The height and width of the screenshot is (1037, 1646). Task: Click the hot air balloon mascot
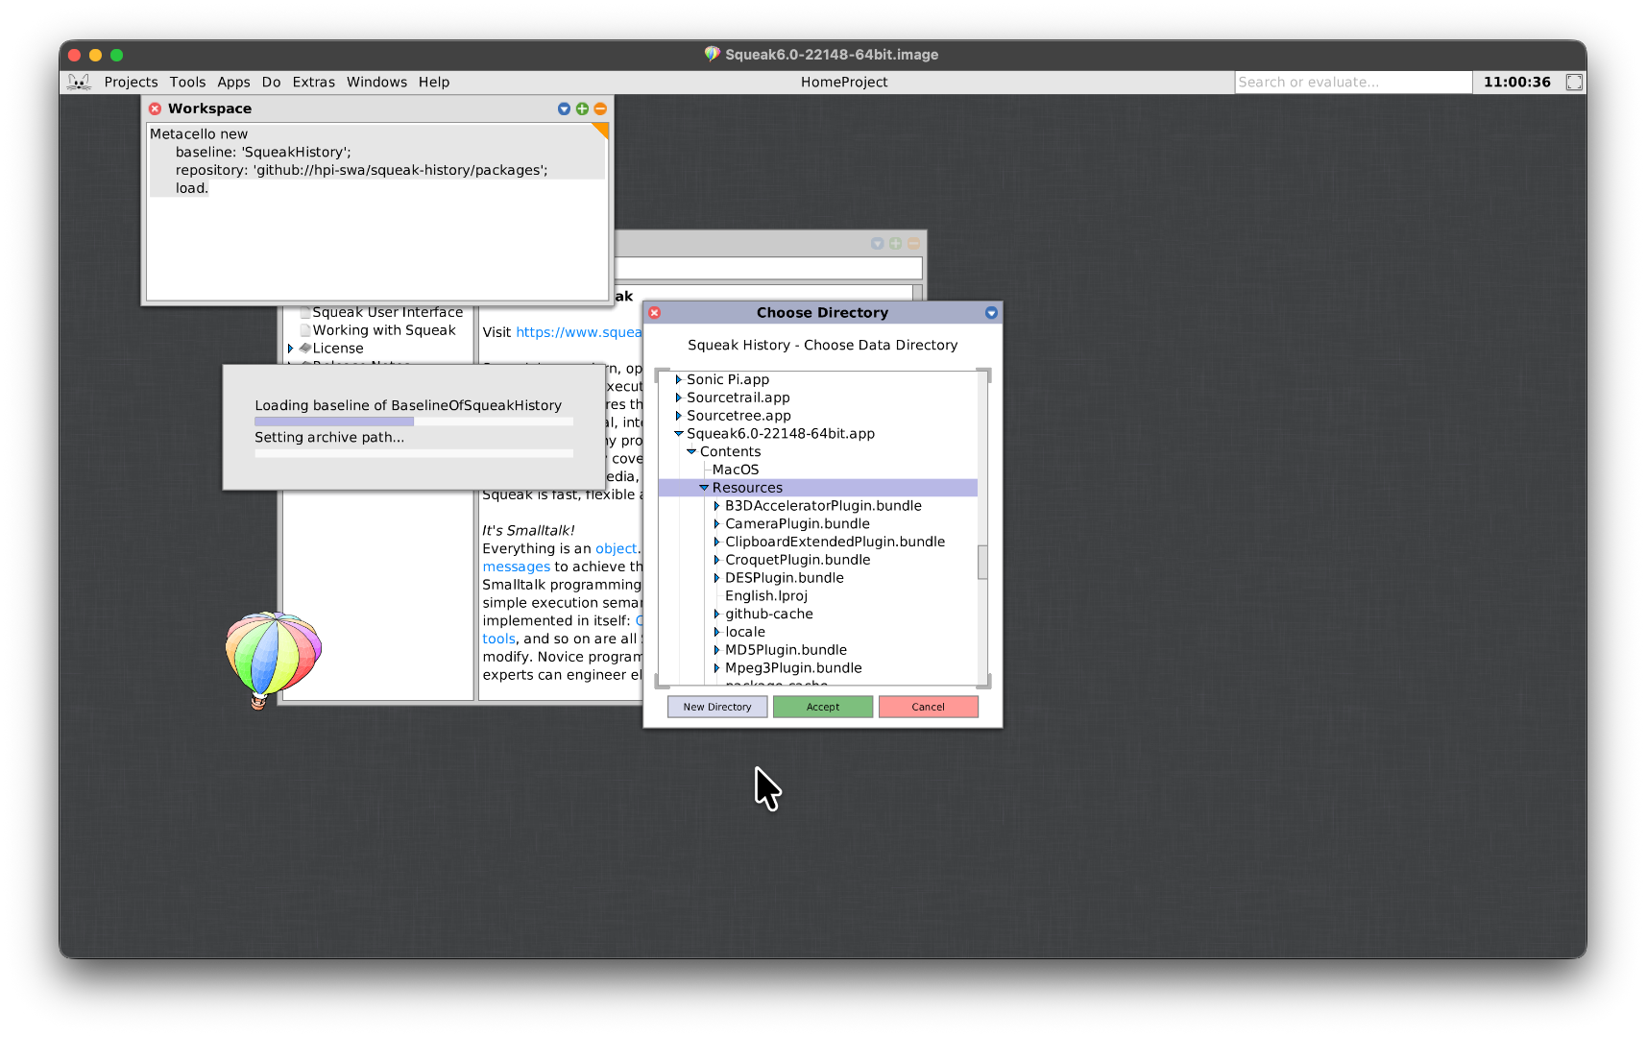coord(273,657)
